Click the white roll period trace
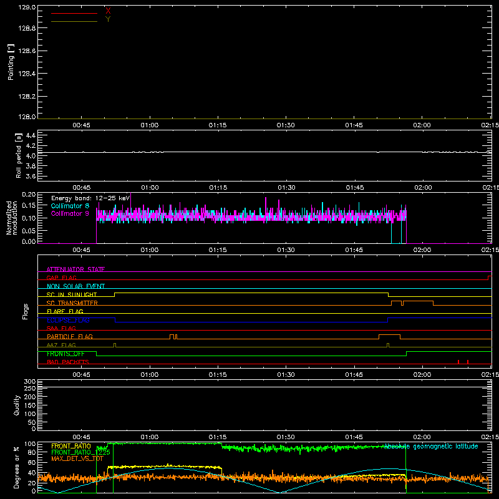The image size is (499, 499). (x=264, y=152)
